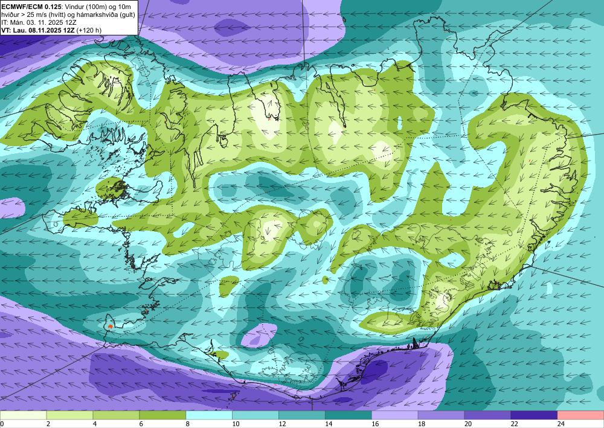
Task: Click the legend scale label '6'
Action: [x=141, y=424]
